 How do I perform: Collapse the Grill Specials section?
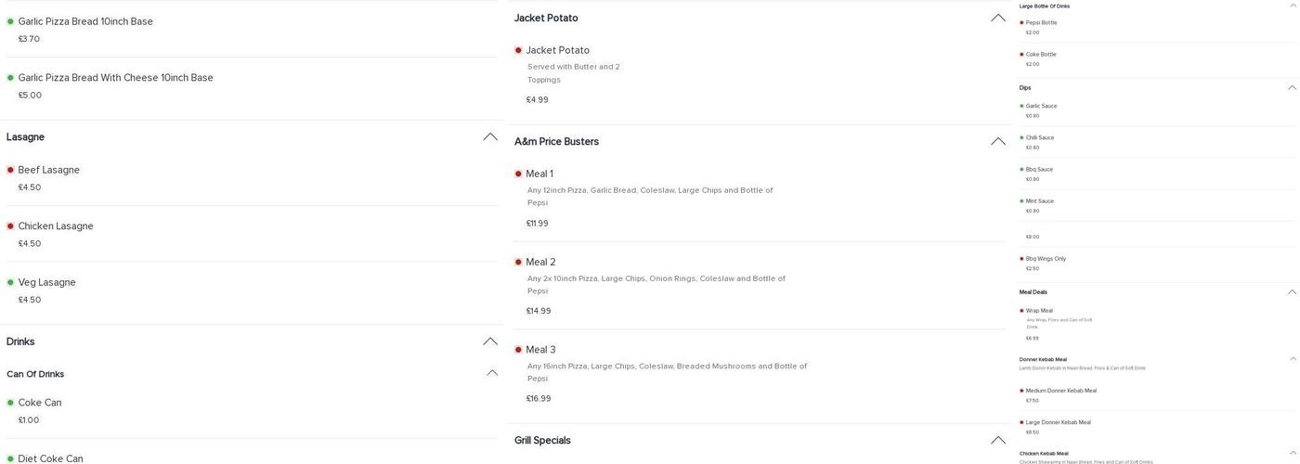click(998, 441)
